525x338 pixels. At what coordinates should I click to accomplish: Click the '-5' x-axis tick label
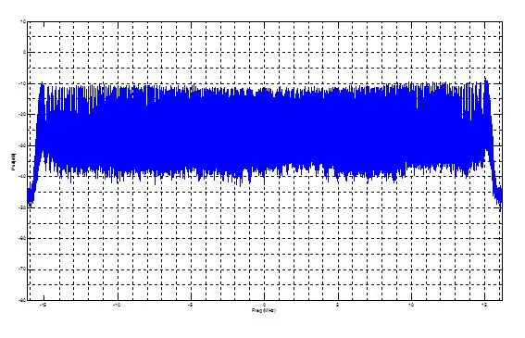click(x=190, y=305)
